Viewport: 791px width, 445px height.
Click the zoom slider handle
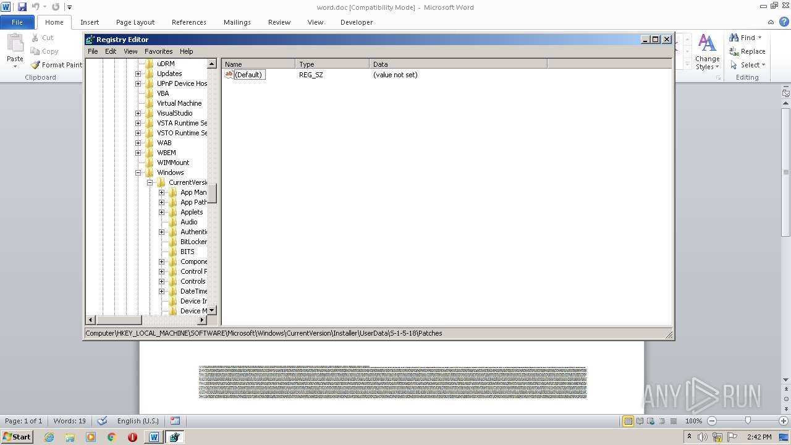748,421
